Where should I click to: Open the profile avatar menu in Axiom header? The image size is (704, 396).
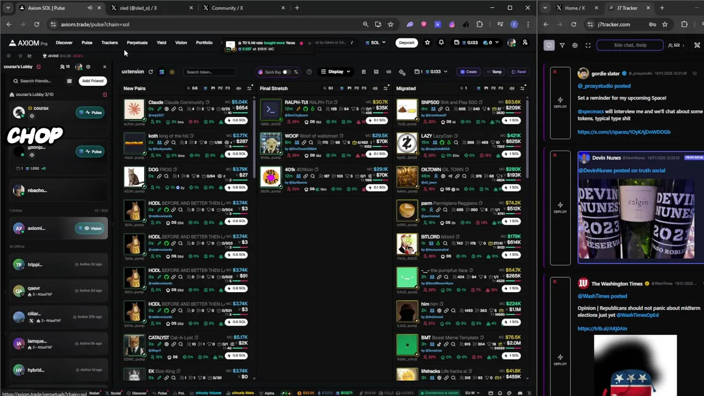coord(512,42)
